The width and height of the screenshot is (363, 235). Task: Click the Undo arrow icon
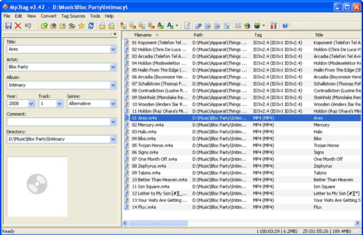click(x=28, y=26)
